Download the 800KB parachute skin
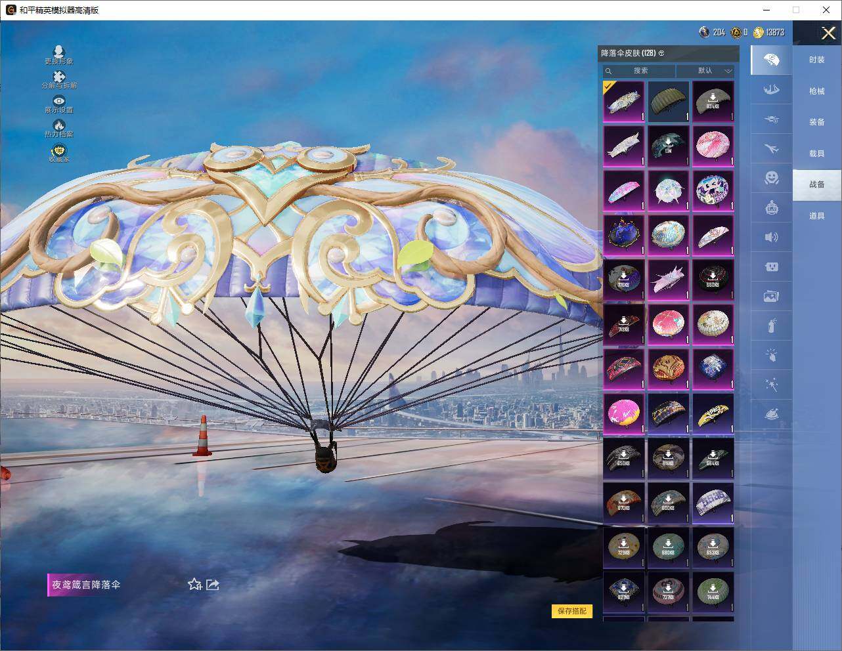Image resolution: width=842 pixels, height=651 pixels. coord(668,503)
